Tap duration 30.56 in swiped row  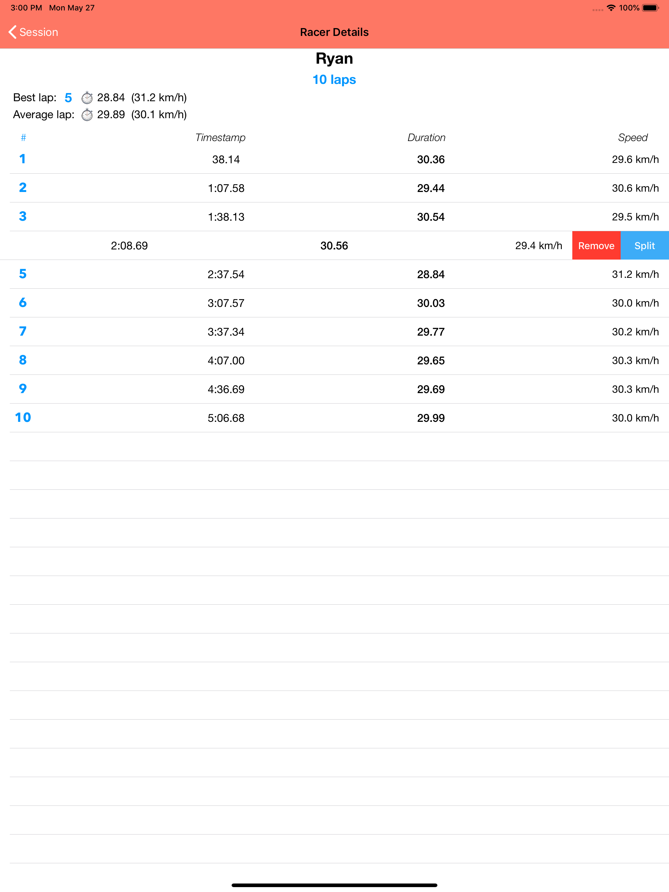coord(334,246)
